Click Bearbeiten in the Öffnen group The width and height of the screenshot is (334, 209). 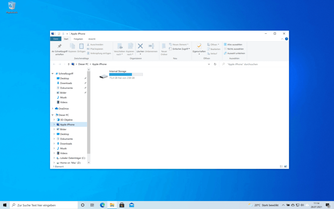pos(214,49)
